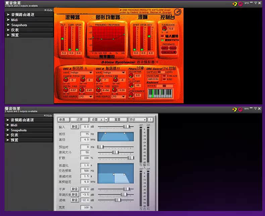The width and height of the screenshot is (265, 216).
Task: Click the 重置 reset button
Action: point(118,120)
